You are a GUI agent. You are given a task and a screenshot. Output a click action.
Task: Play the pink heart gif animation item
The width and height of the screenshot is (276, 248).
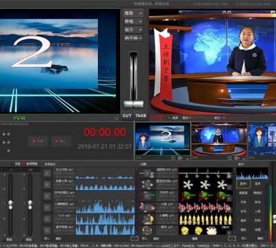click(x=147, y=207)
